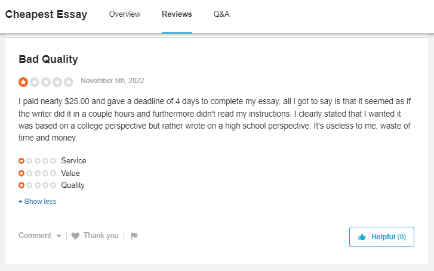Click the heart icon beside Thank you
Viewport: 434px width, 271px height.
point(75,236)
